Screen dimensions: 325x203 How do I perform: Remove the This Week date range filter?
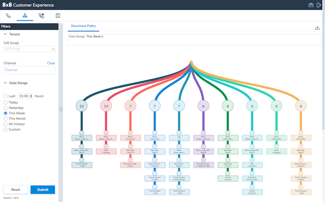click(x=102, y=37)
